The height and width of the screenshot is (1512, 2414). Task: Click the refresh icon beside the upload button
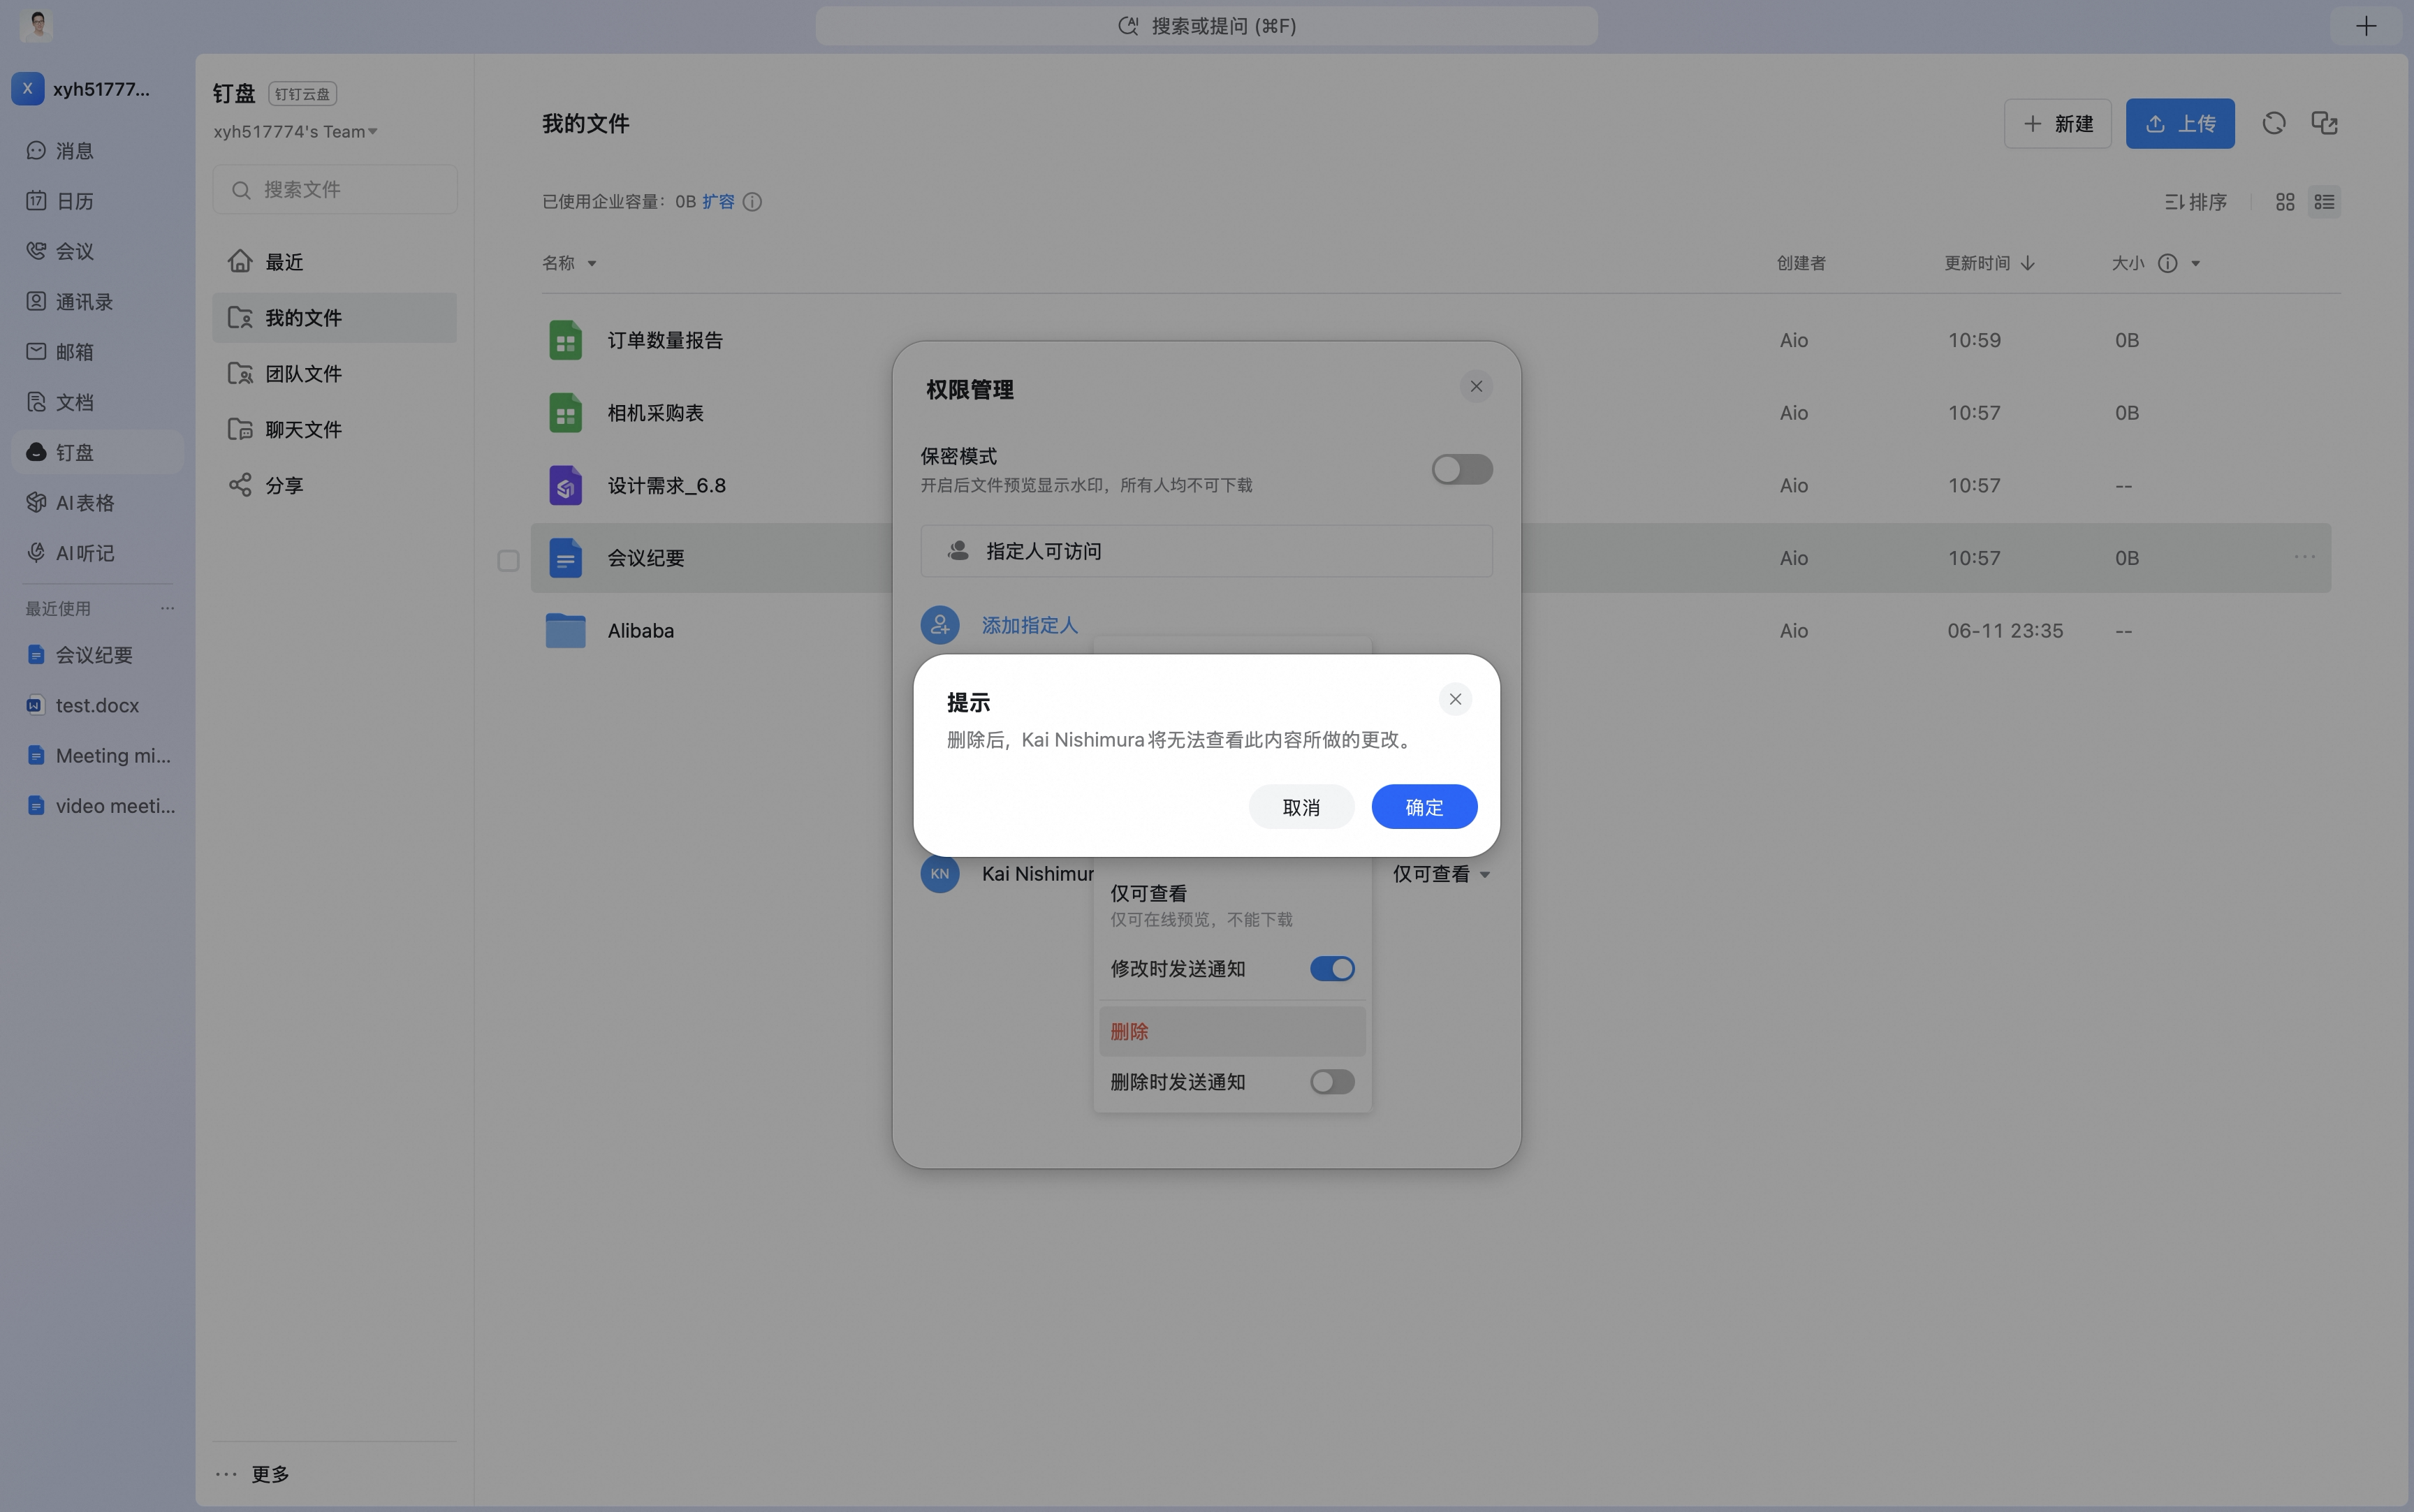[2274, 123]
